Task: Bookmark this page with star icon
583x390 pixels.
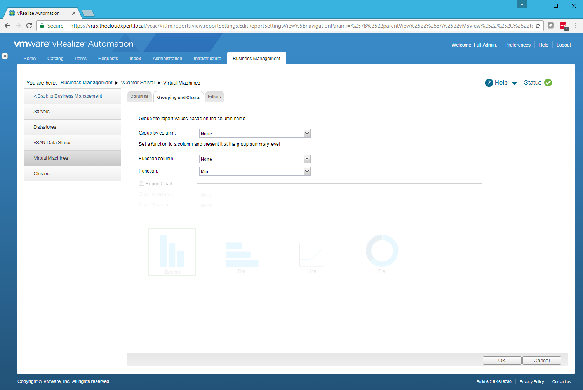Action: (538, 26)
